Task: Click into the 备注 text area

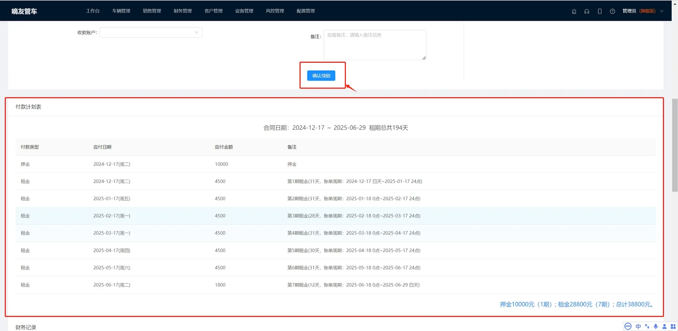Action: coord(375,45)
